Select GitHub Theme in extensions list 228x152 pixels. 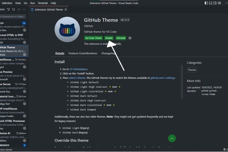click(14, 51)
